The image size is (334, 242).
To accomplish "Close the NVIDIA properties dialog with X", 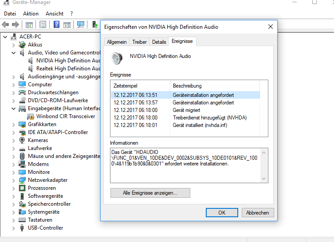I will tap(270, 27).
